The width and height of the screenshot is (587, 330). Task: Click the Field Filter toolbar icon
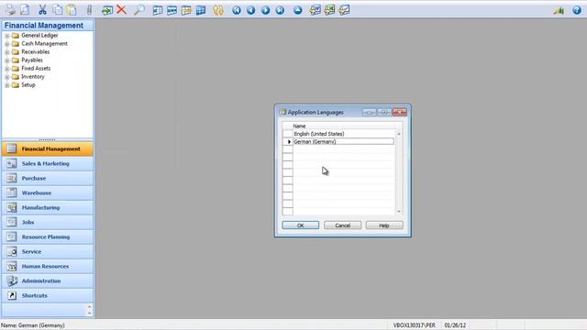(x=158, y=10)
